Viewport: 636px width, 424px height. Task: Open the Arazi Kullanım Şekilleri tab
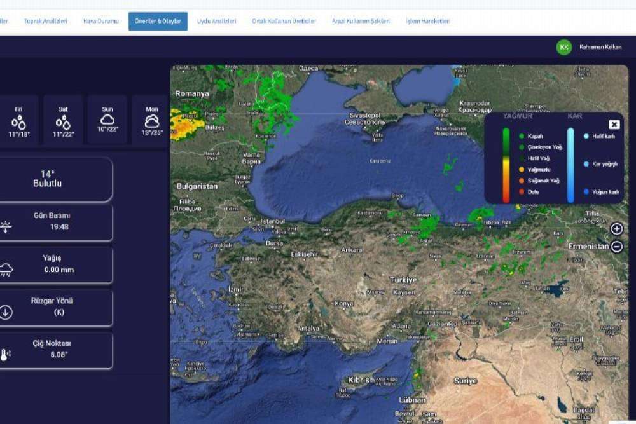(361, 21)
